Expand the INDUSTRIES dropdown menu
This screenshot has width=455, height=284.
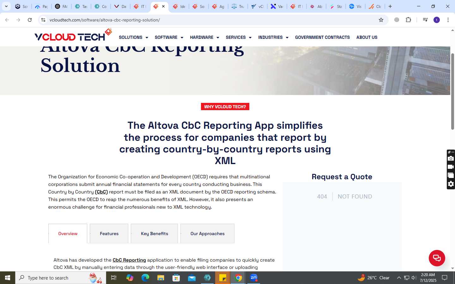pos(273,37)
